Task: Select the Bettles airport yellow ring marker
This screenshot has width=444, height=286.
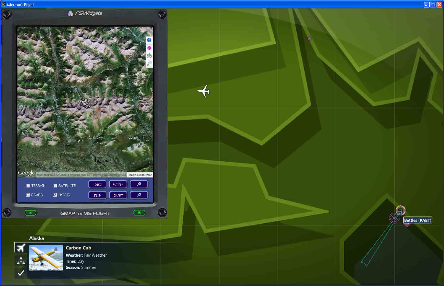Action: click(400, 210)
